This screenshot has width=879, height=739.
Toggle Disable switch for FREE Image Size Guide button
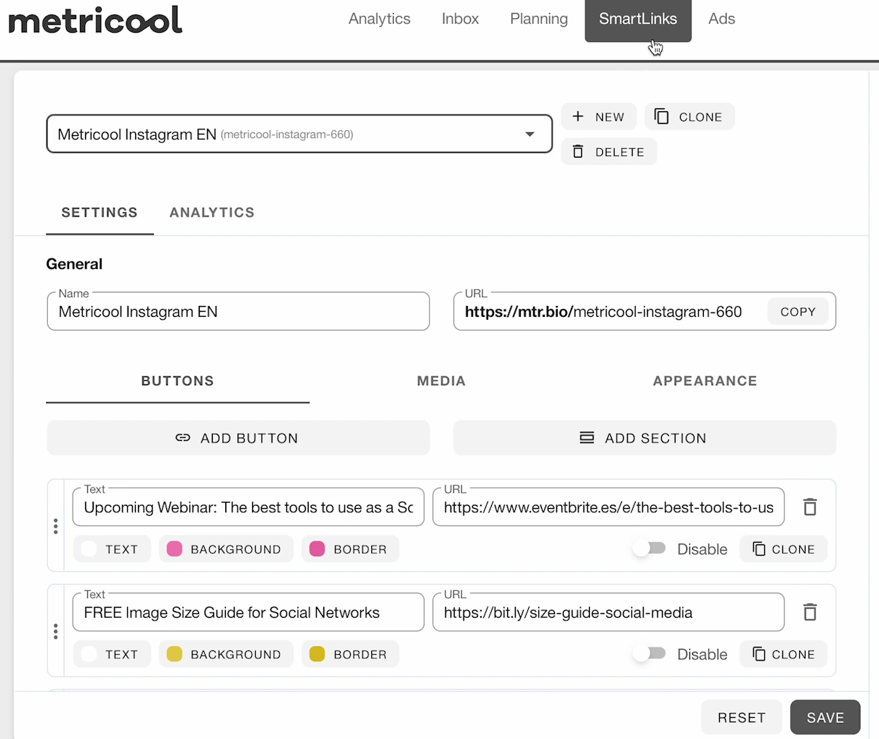pos(649,654)
